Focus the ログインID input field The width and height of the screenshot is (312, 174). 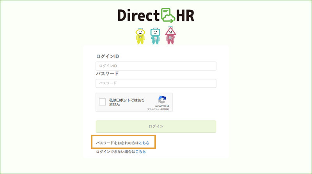click(156, 66)
